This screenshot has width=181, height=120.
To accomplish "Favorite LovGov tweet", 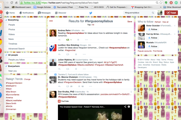I will [x=76, y=54].
